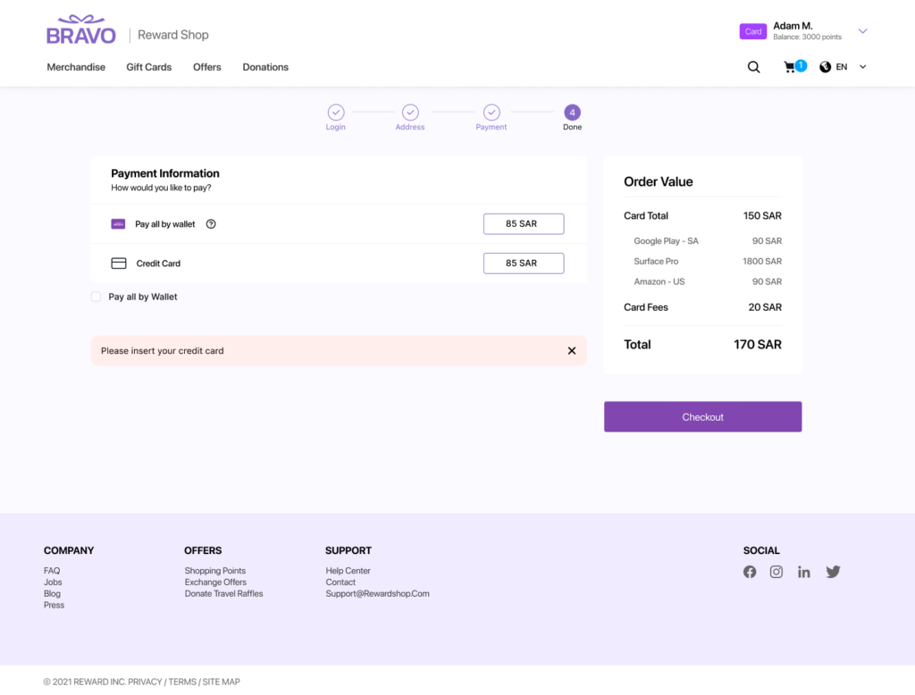Click the BRAVO logo
The width and height of the screenshot is (915, 695).
click(x=81, y=31)
